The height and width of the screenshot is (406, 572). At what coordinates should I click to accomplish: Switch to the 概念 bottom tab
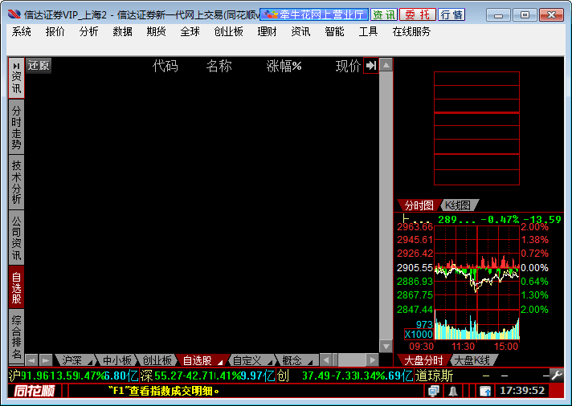click(x=292, y=360)
